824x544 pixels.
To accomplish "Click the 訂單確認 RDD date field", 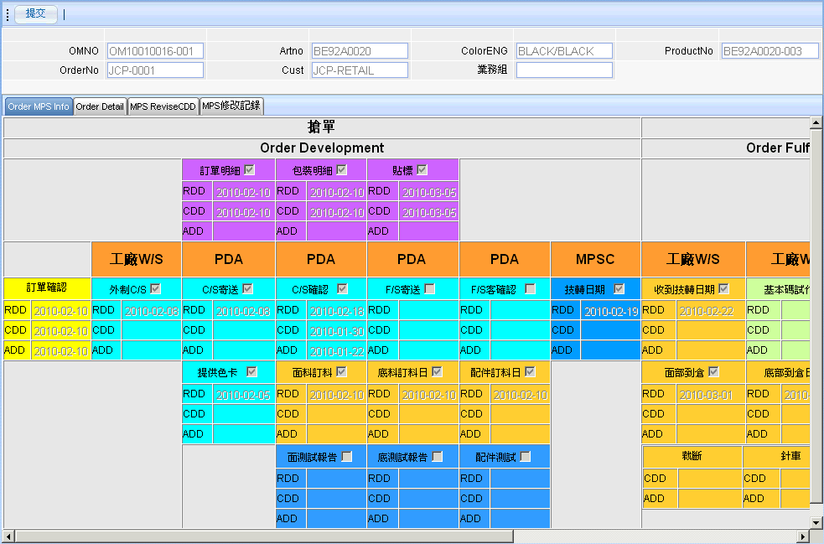I will 61,311.
